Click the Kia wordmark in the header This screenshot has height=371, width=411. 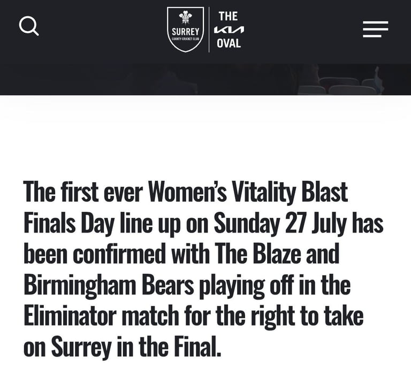pos(229,29)
